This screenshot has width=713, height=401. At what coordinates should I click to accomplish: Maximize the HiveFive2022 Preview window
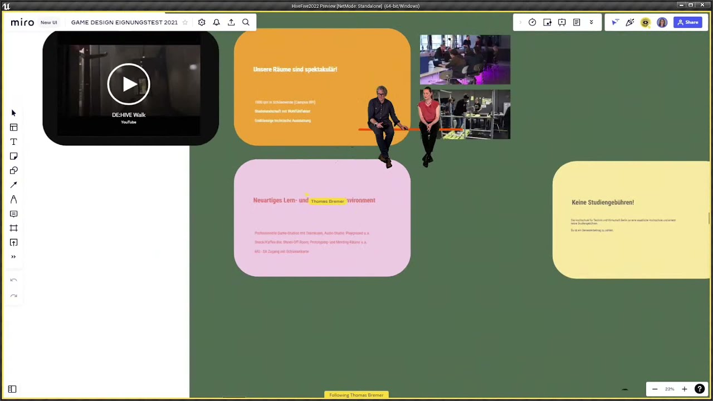click(x=691, y=6)
